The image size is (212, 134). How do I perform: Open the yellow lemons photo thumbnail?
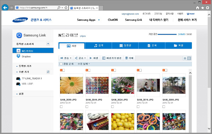(123, 122)
